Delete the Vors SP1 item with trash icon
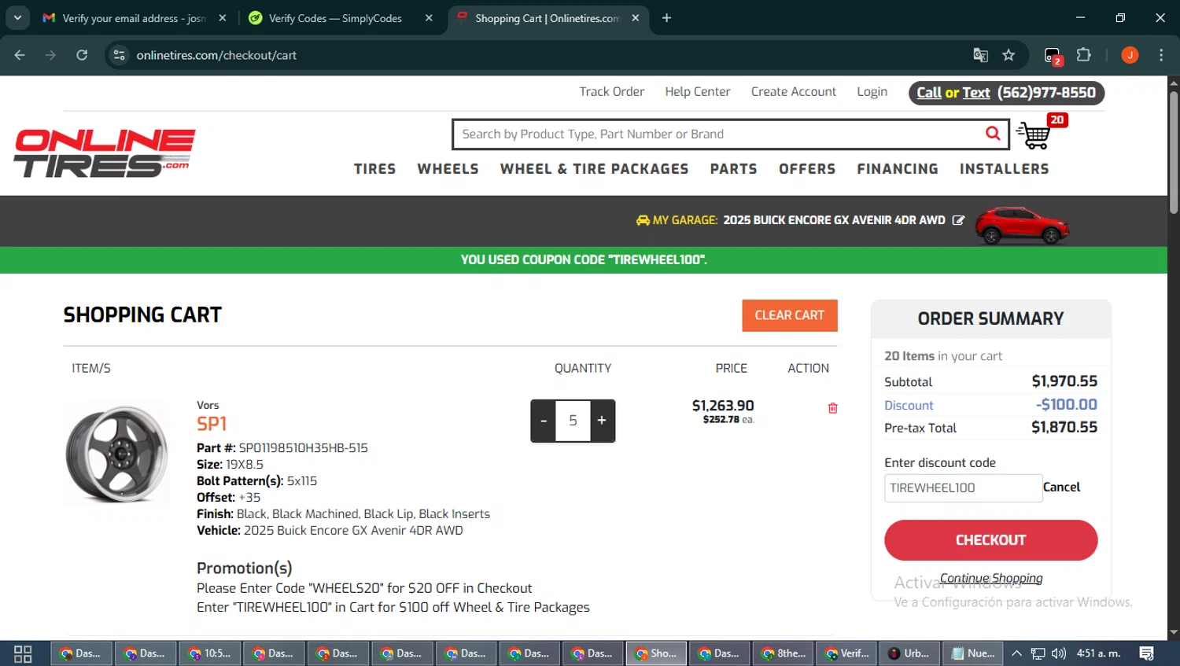Image resolution: width=1180 pixels, height=666 pixels. point(832,408)
